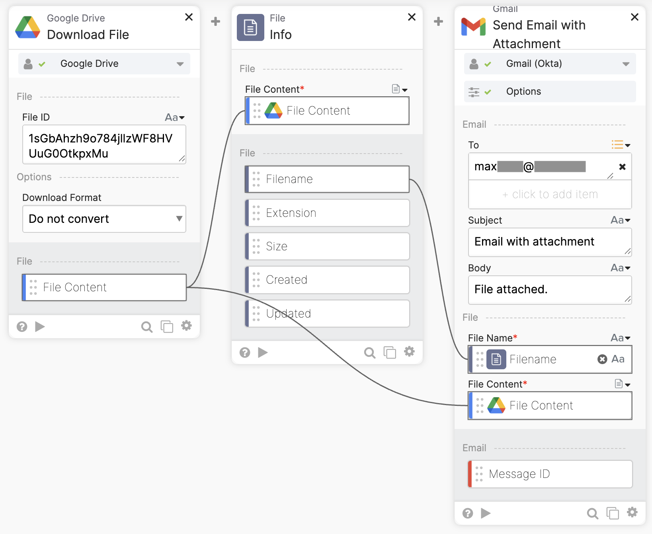
Task: Open the To field list type dropdown
Action: [621, 145]
